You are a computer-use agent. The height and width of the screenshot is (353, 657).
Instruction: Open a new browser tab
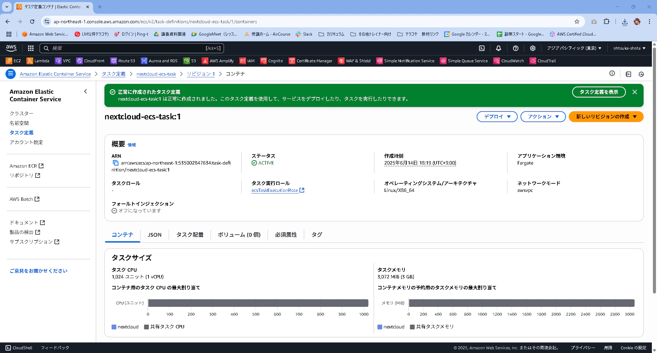coord(100,7)
